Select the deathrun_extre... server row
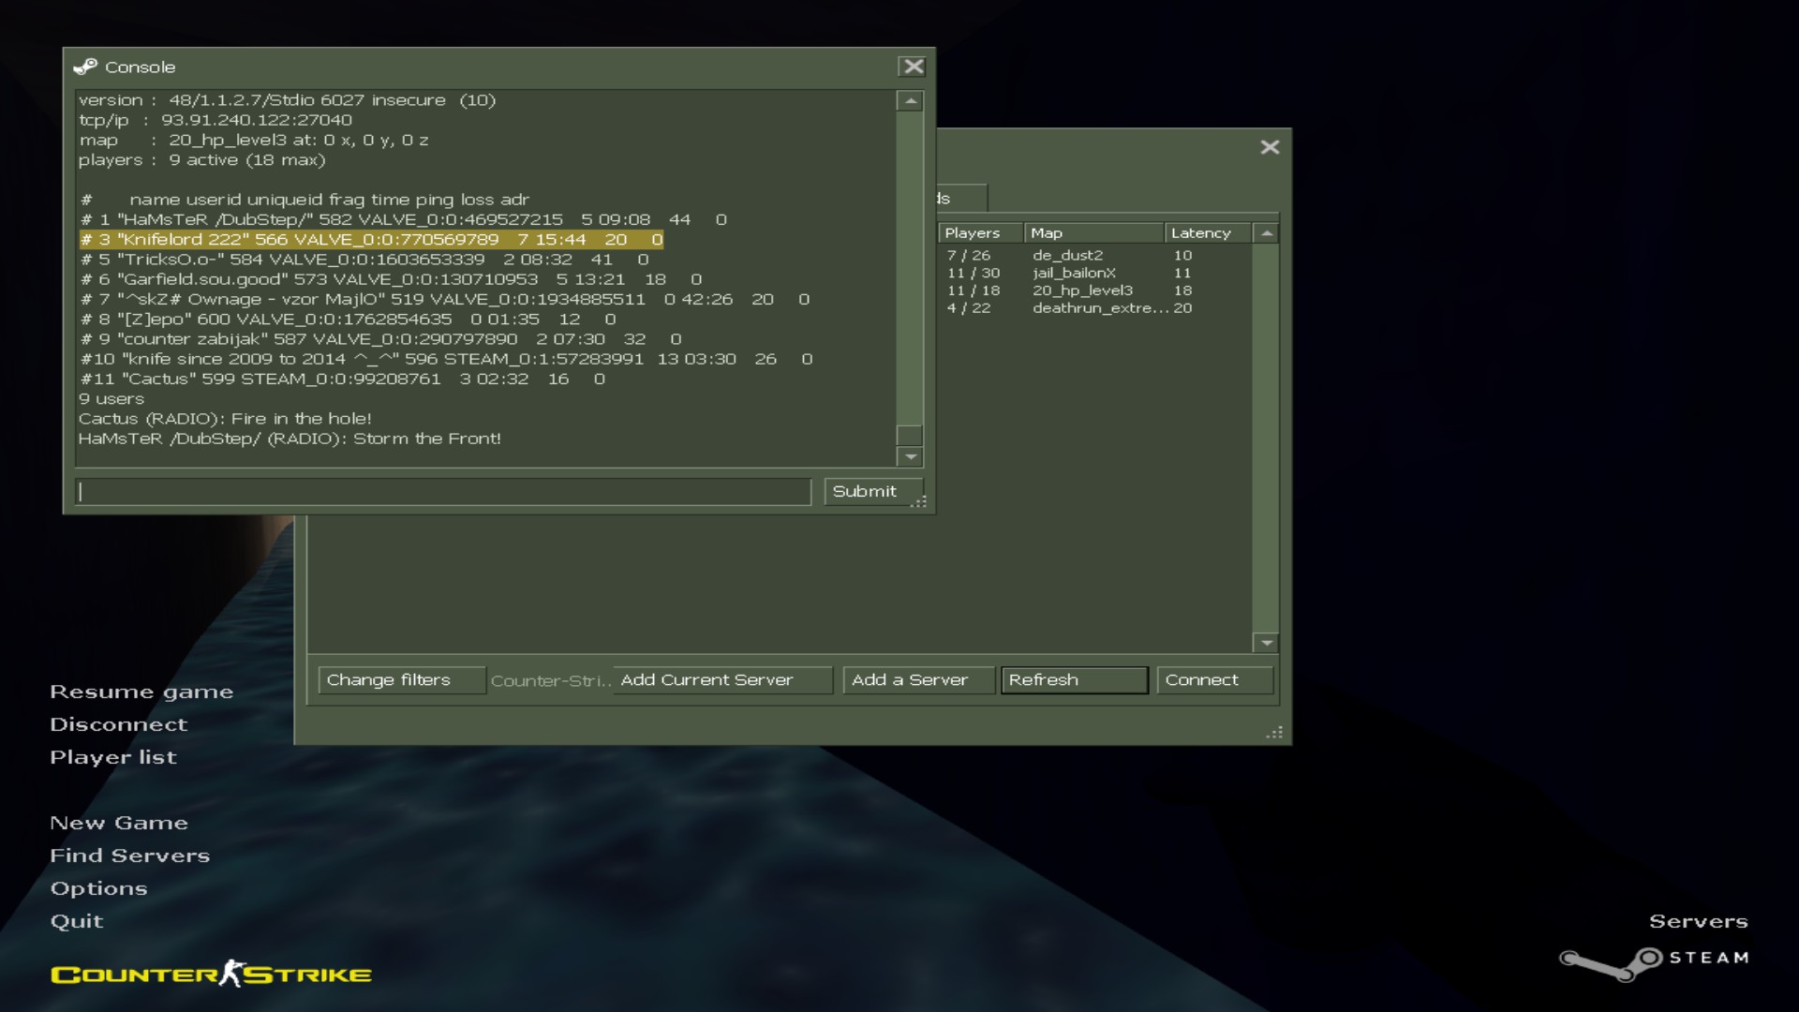The width and height of the screenshot is (1799, 1012). 1094,308
